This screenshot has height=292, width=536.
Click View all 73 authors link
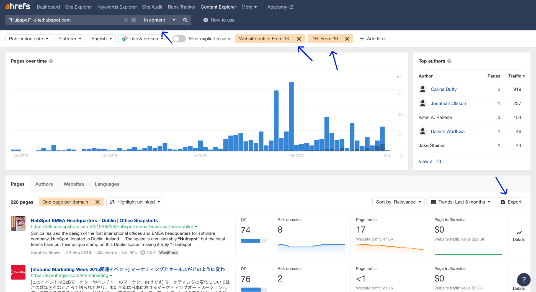tap(430, 161)
